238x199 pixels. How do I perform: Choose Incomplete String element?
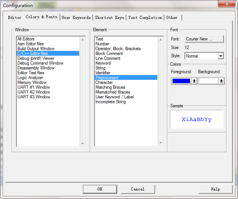pos(126,102)
